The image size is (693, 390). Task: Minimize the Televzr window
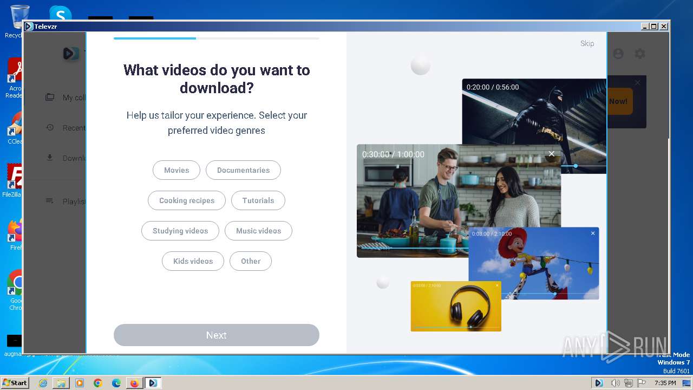645,26
